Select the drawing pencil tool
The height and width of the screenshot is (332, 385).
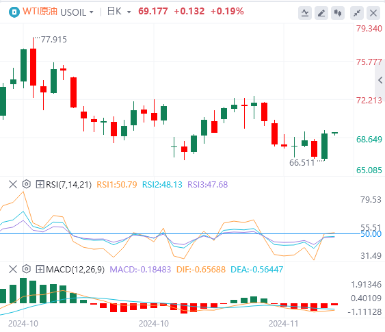[321, 13]
